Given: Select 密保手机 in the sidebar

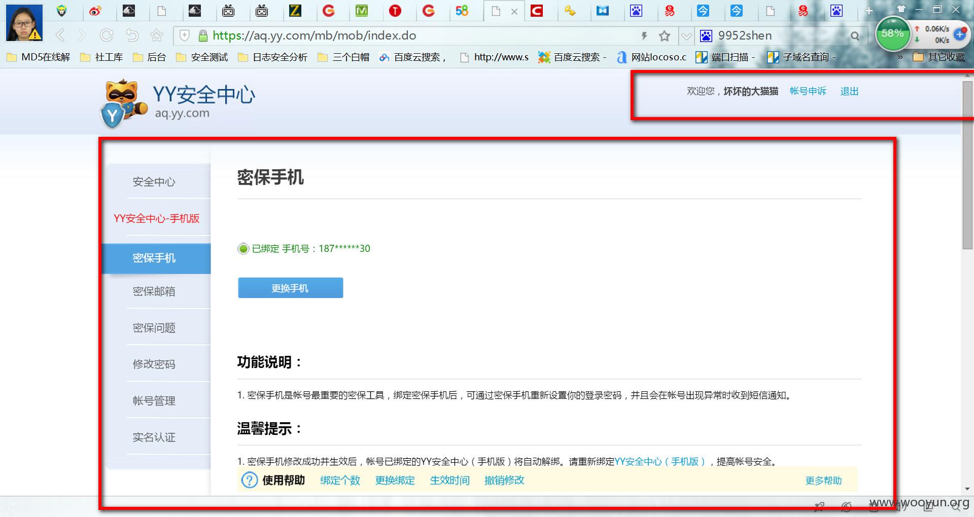Looking at the screenshot, I should coord(156,258).
